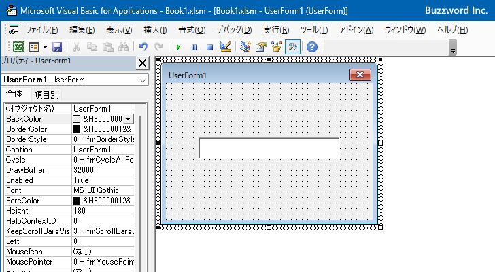The width and height of the screenshot is (495, 272).
Task: Open the ツール(T) menu
Action: (x=314, y=30)
